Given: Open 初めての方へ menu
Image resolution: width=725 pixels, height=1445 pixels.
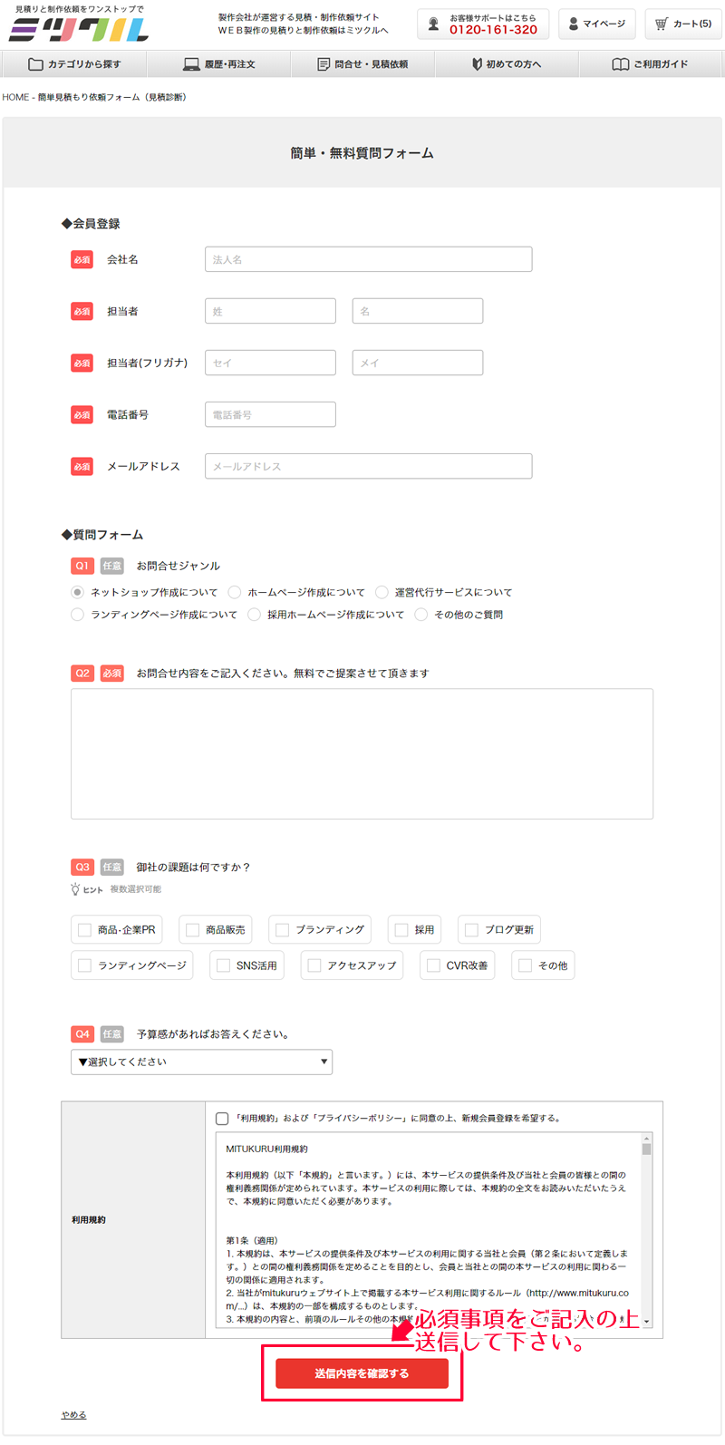Looking at the screenshot, I should 507,64.
